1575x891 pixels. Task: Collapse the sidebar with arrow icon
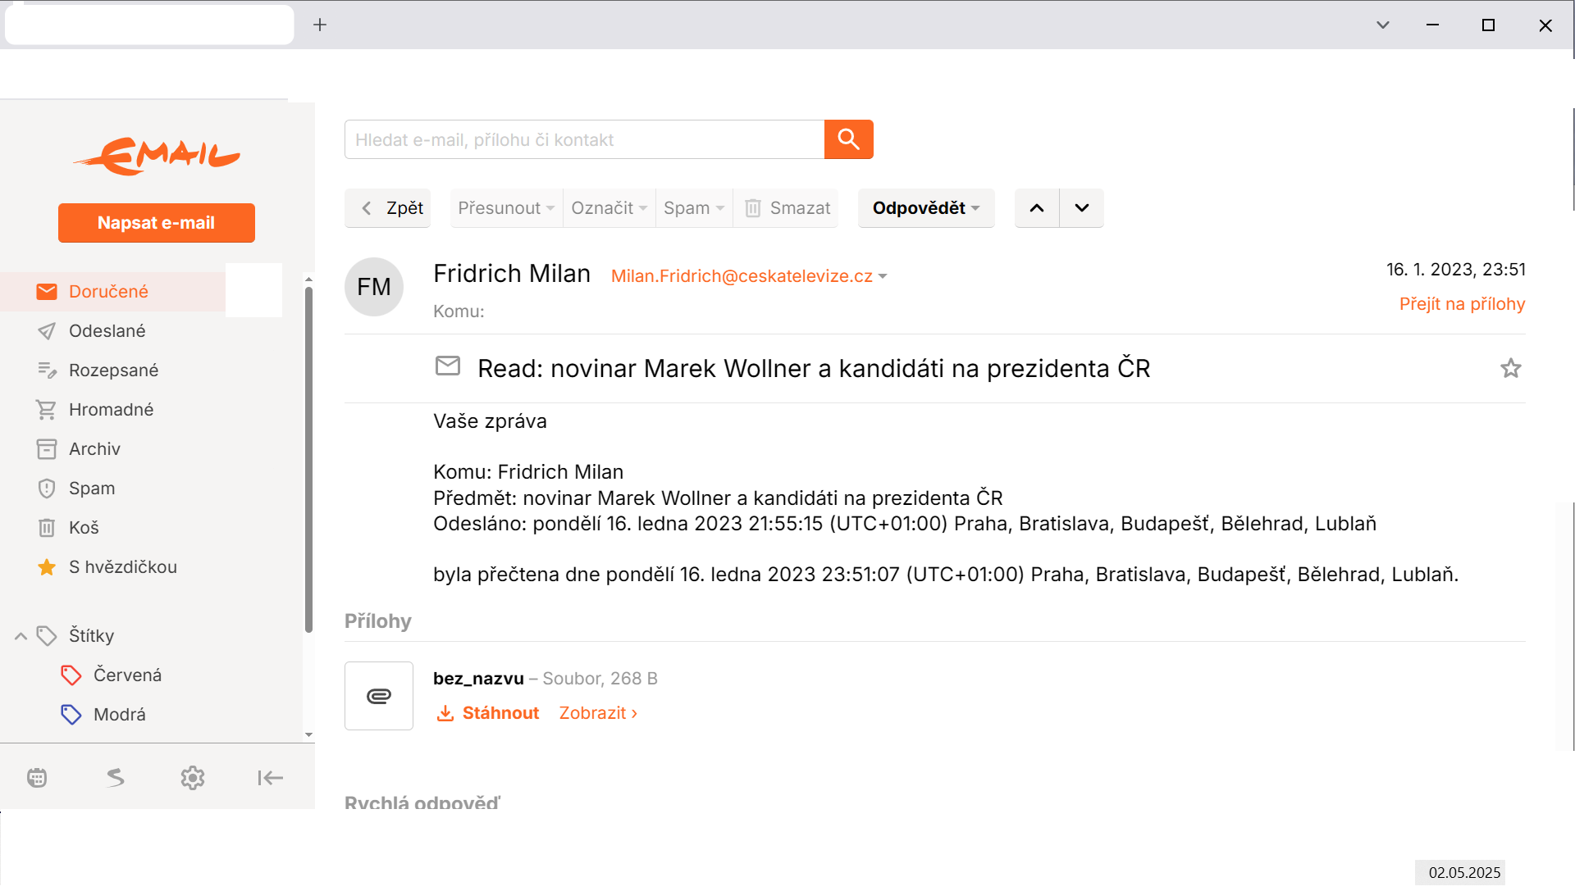coord(270,778)
